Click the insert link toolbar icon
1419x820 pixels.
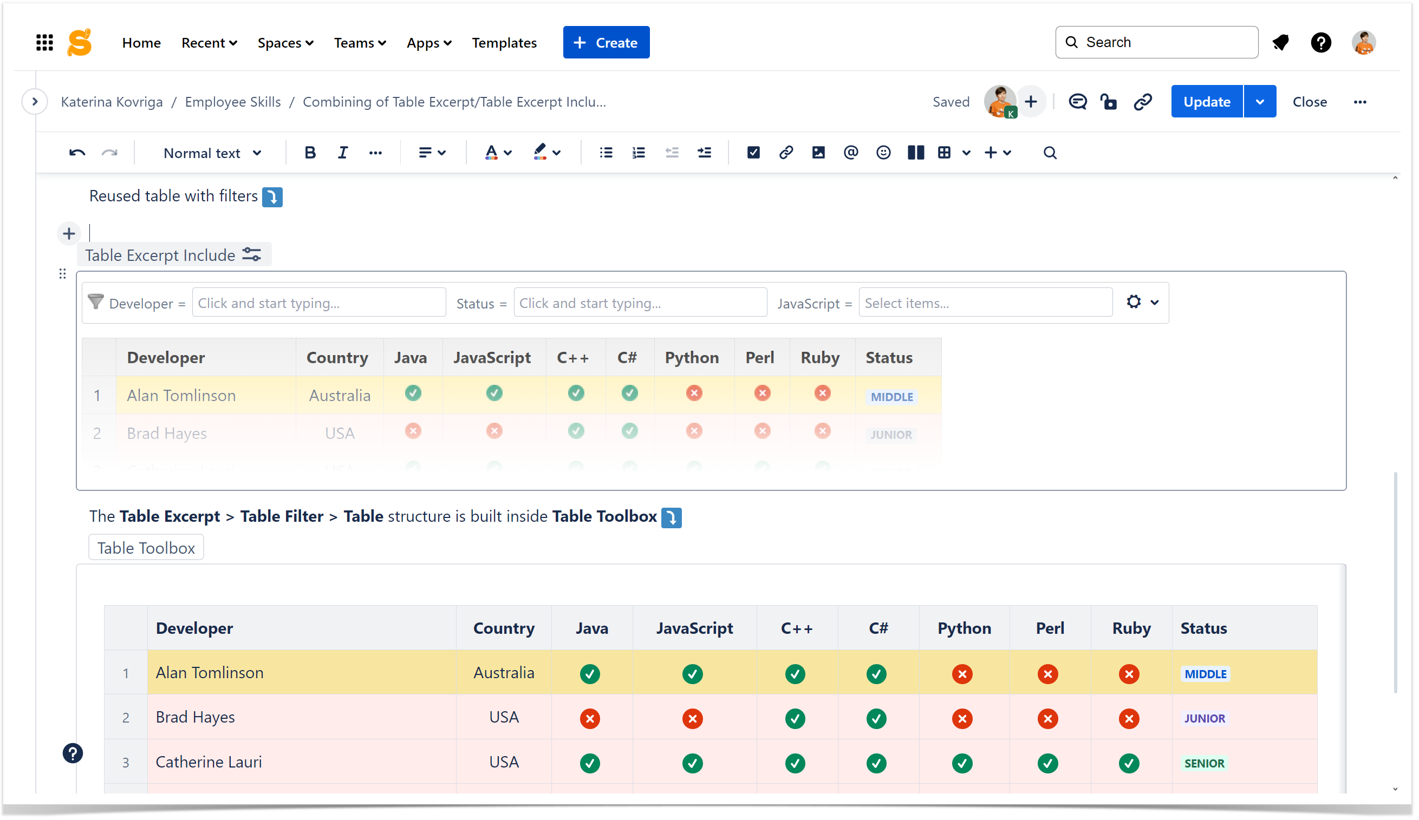(x=785, y=153)
